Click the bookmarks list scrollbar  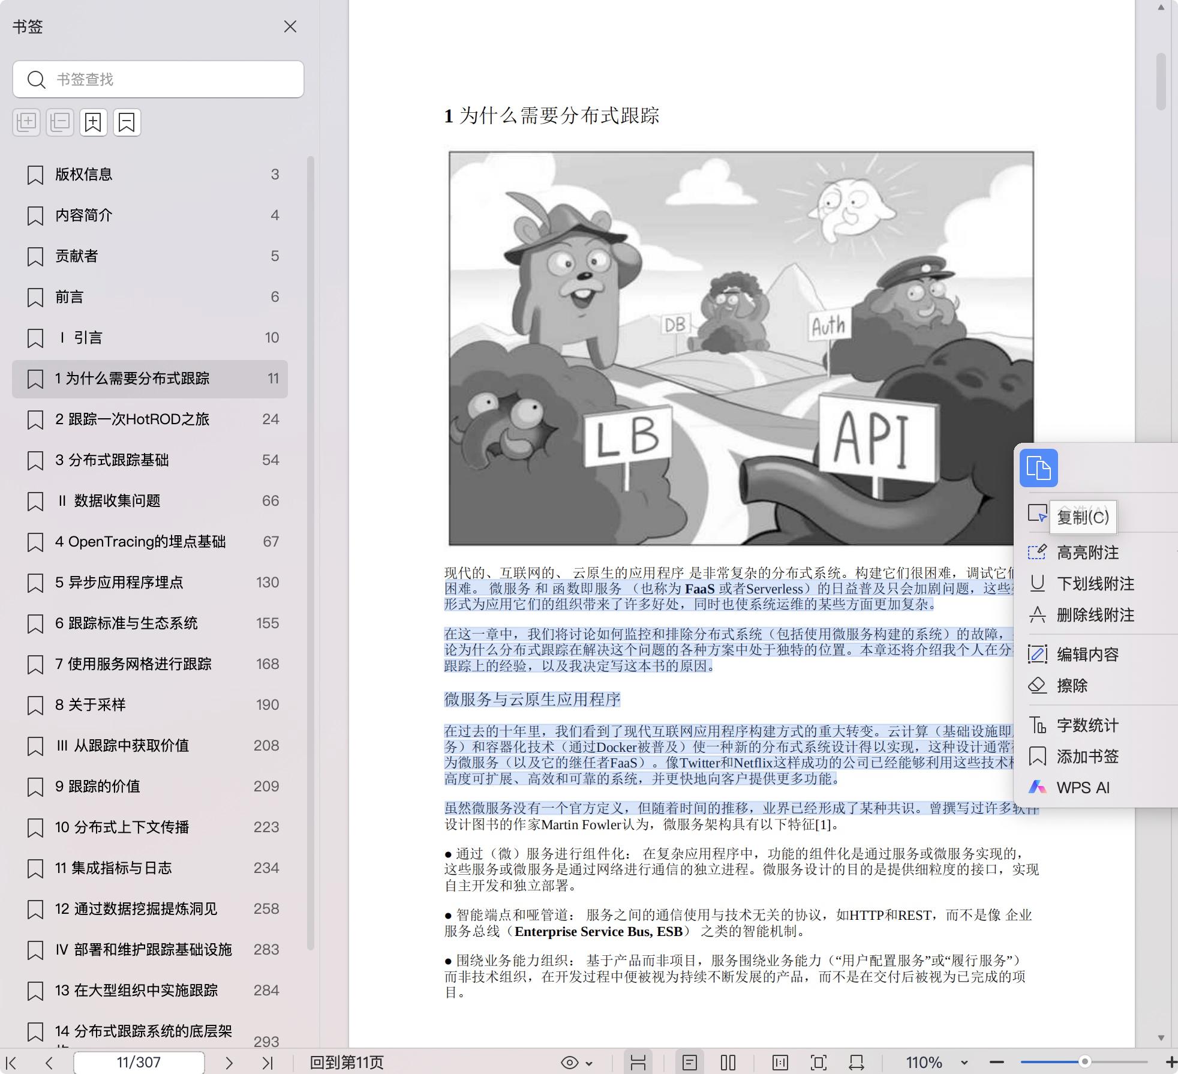[311, 553]
